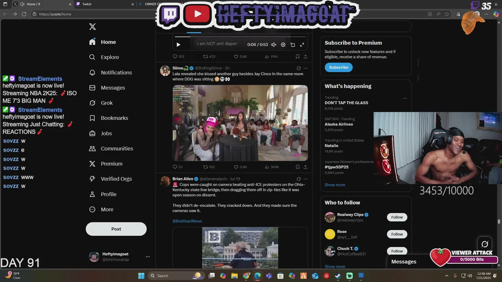The width and height of the screenshot is (502, 282).
Task: Open the Alaska Airlines trend
Action: [x=339, y=124]
